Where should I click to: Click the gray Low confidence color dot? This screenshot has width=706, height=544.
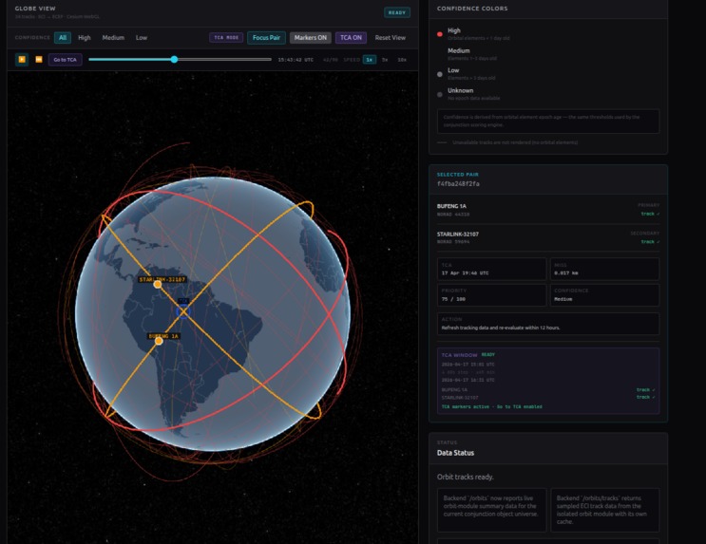pyautogui.click(x=440, y=74)
